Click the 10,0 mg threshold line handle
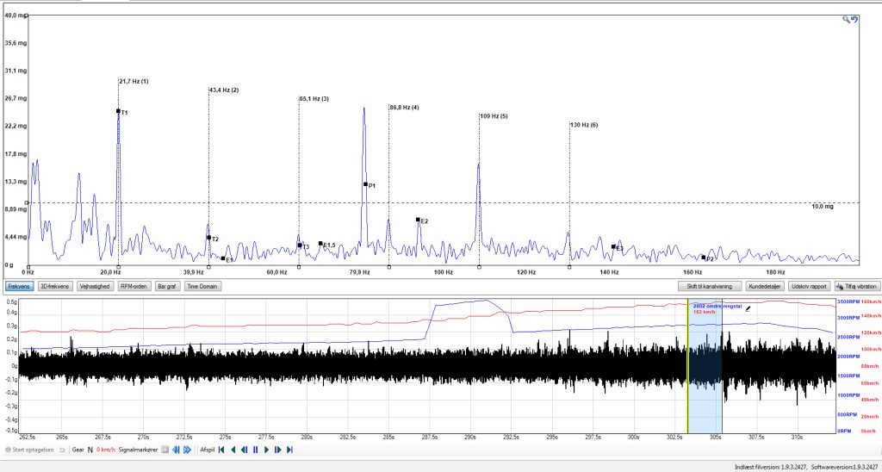This screenshot has width=882, height=472. coord(27,203)
